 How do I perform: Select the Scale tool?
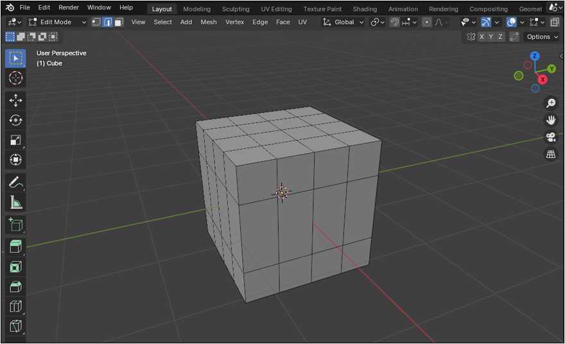click(x=16, y=140)
